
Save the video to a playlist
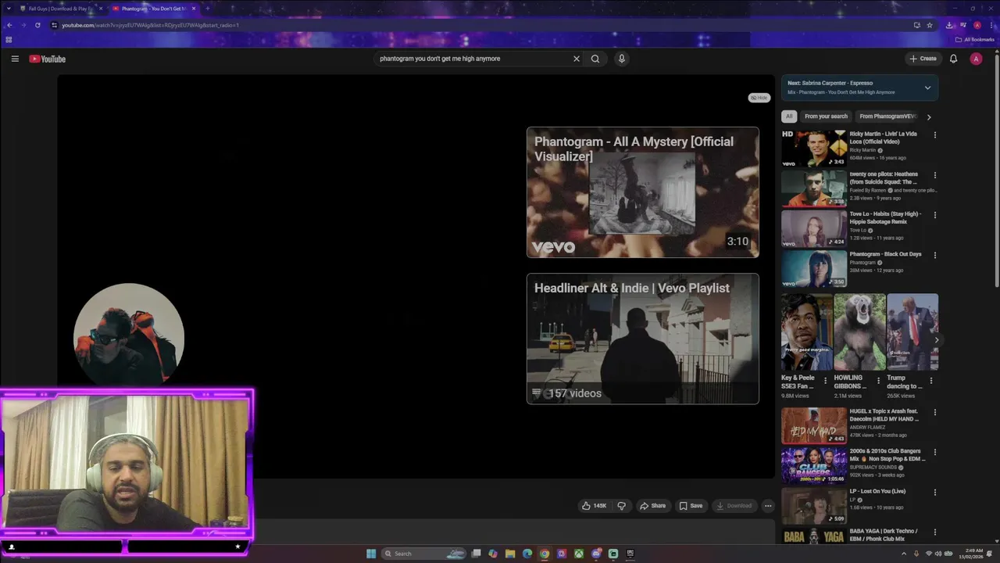point(691,506)
